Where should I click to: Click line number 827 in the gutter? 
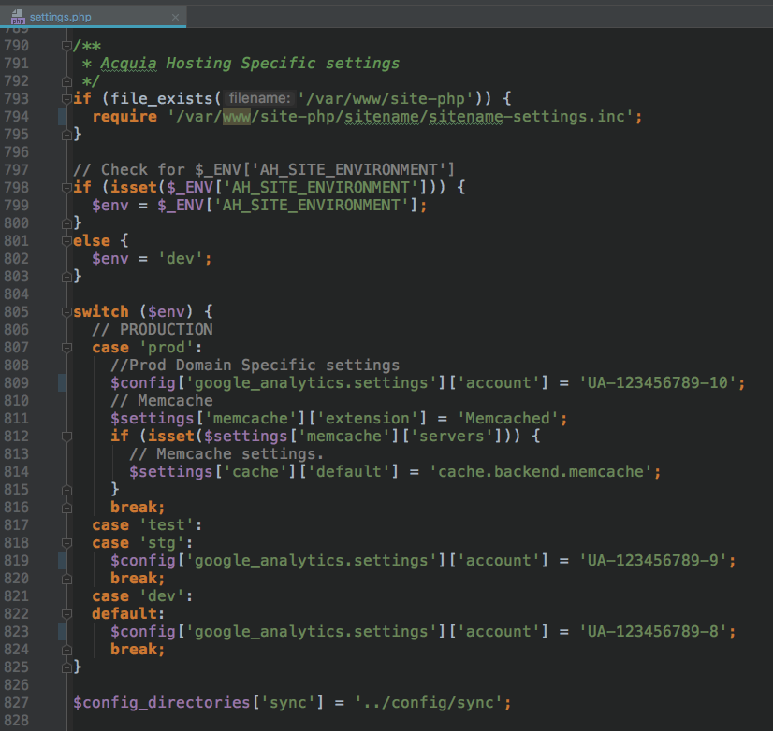click(x=16, y=703)
